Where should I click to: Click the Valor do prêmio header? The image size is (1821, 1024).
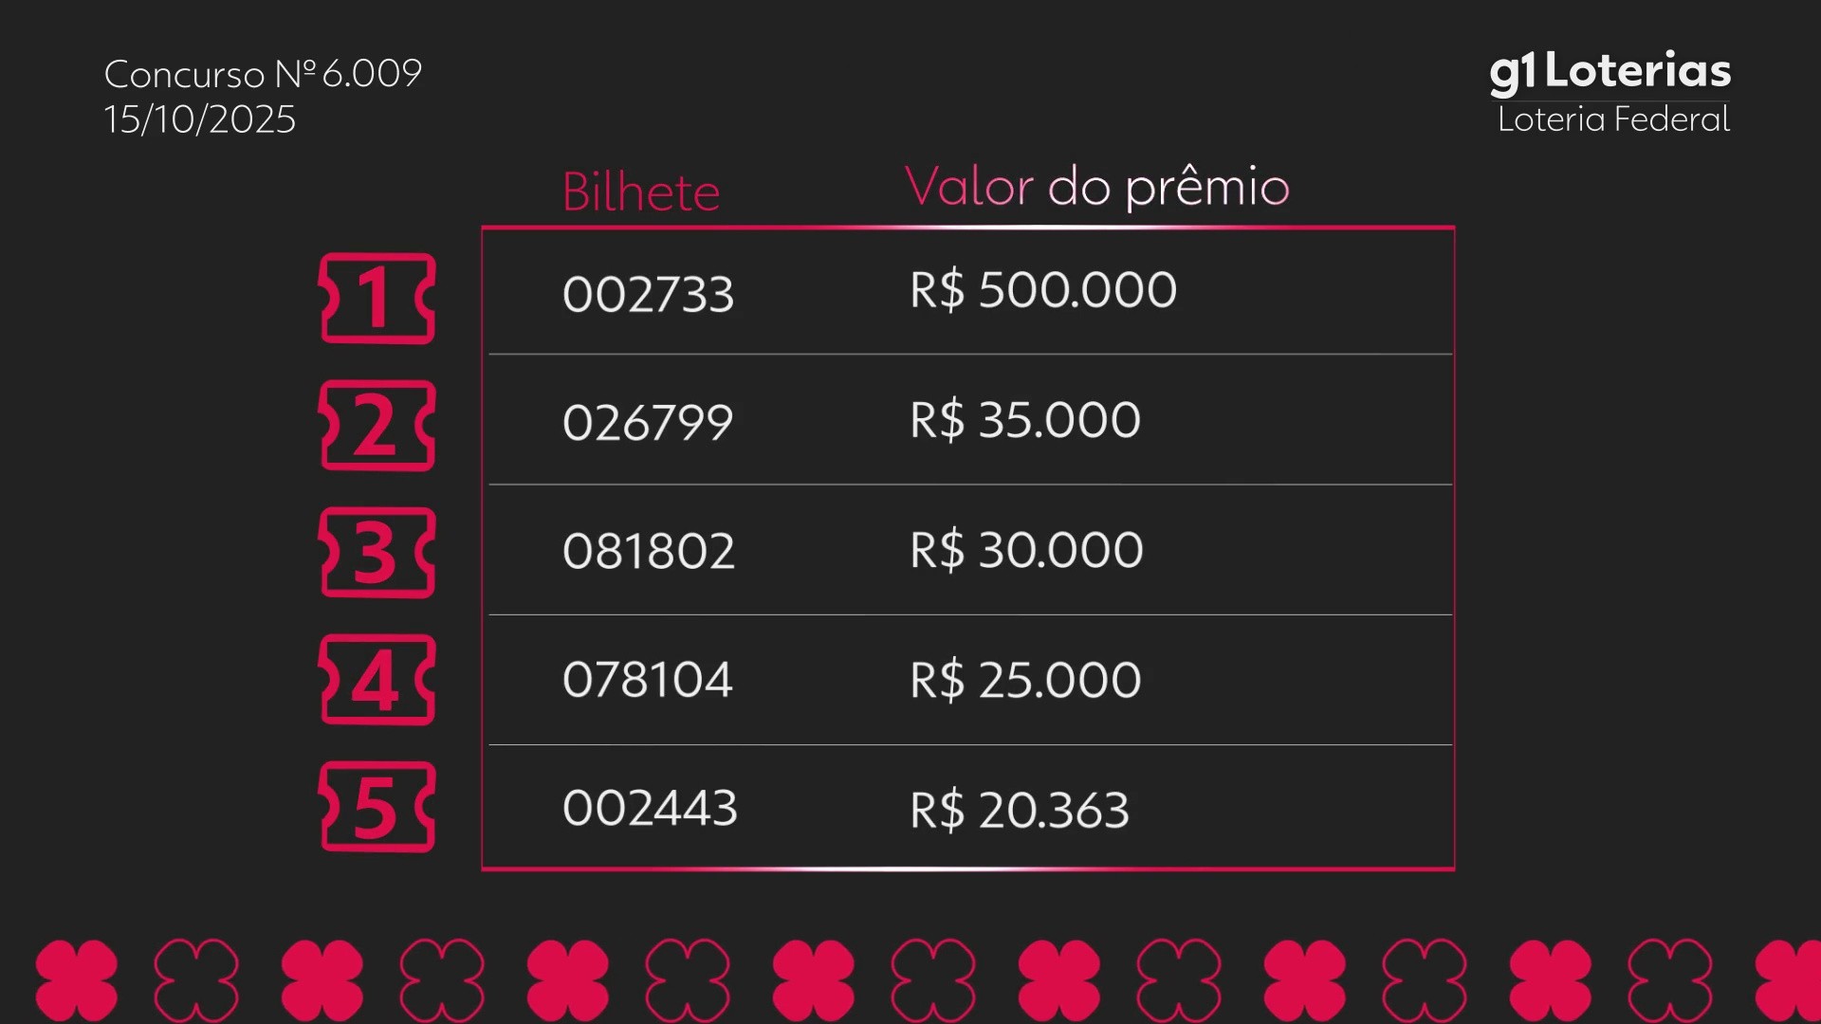[x=1096, y=187]
